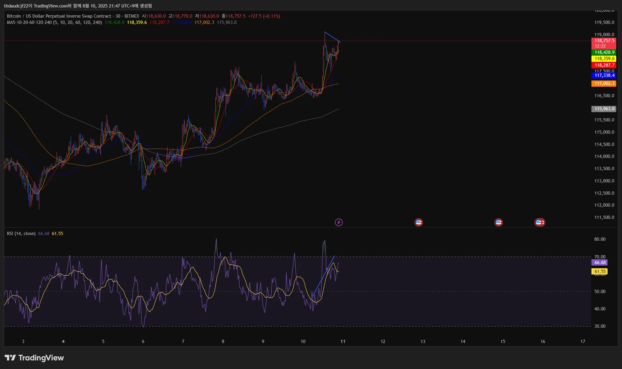Screen dimensions: 622x369
Task: Click the purple 66.68 RSI axis label
Action: [x=600, y=263]
